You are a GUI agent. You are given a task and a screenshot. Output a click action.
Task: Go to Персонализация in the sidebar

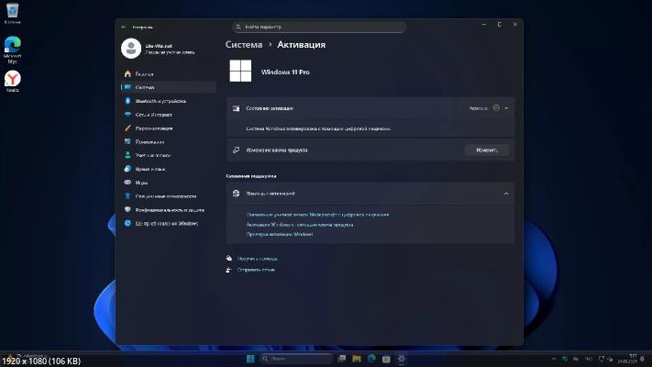154,128
